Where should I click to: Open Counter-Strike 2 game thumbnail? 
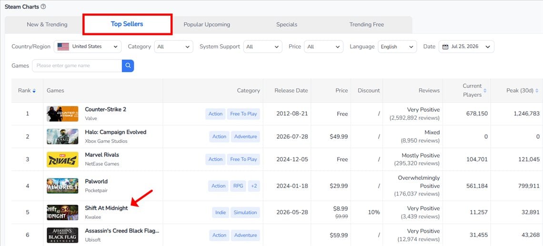click(63, 114)
